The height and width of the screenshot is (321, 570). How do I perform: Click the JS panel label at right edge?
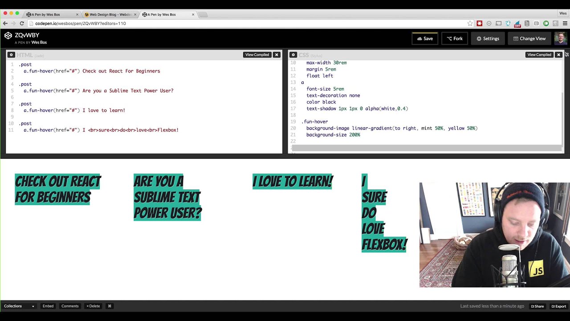point(567,54)
